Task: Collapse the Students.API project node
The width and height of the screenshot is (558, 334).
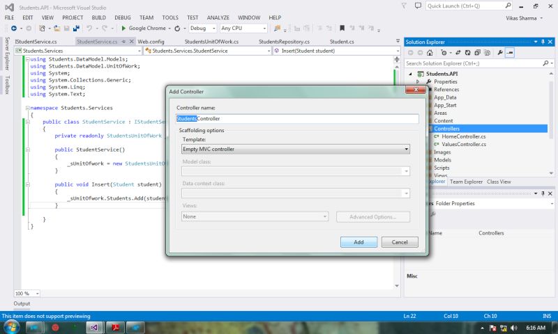Action: [410, 74]
